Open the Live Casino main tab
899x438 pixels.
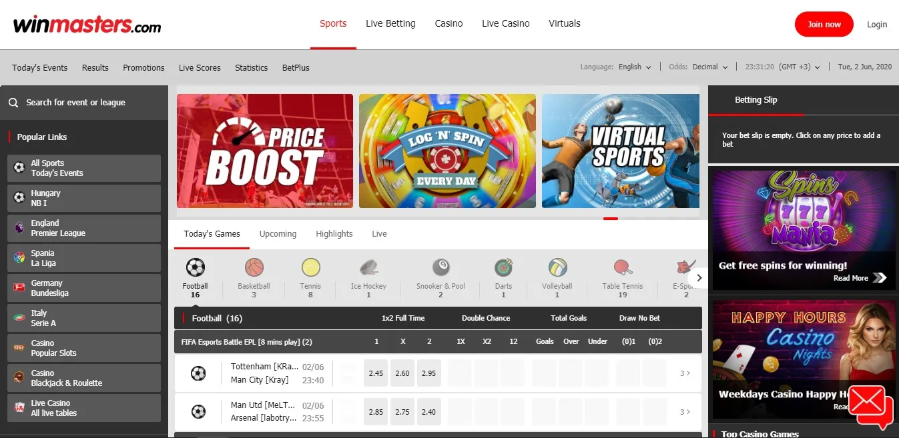tap(506, 23)
